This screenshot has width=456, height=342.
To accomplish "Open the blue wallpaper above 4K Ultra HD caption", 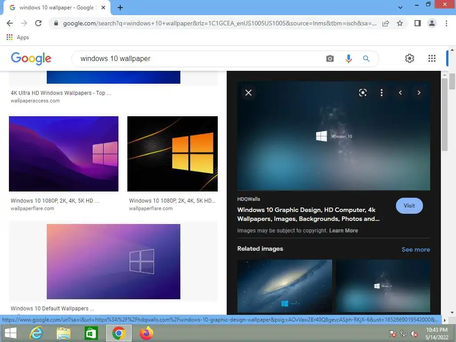I will (114, 77).
